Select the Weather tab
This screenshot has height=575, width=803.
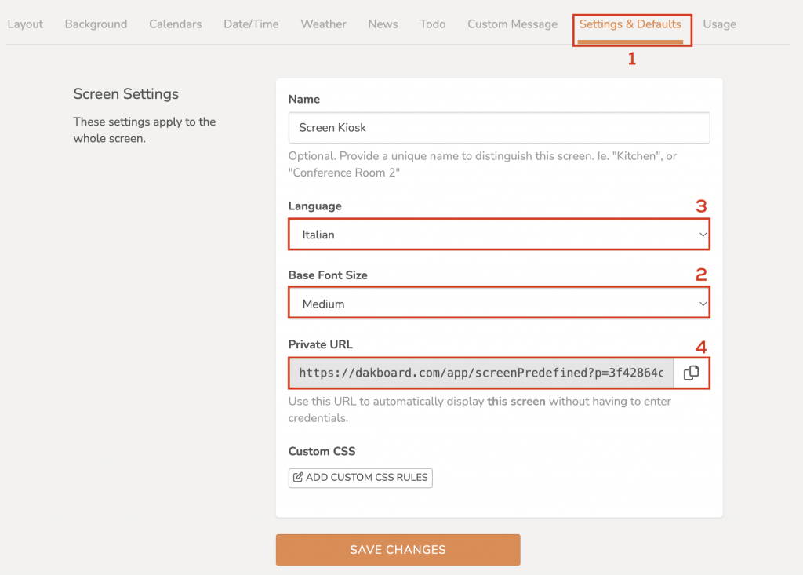tap(323, 24)
